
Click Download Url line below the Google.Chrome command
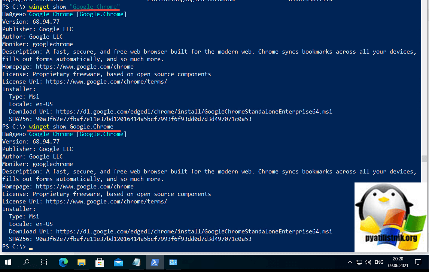pyautogui.click(x=170, y=232)
